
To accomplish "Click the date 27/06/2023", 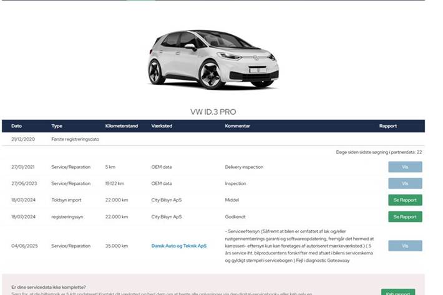I will [x=24, y=183].
